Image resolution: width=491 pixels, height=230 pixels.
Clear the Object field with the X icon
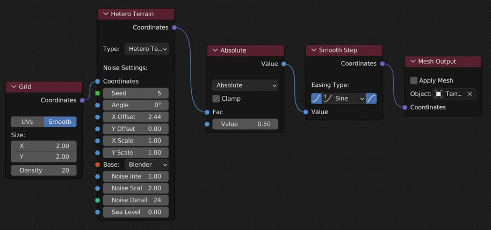470,94
